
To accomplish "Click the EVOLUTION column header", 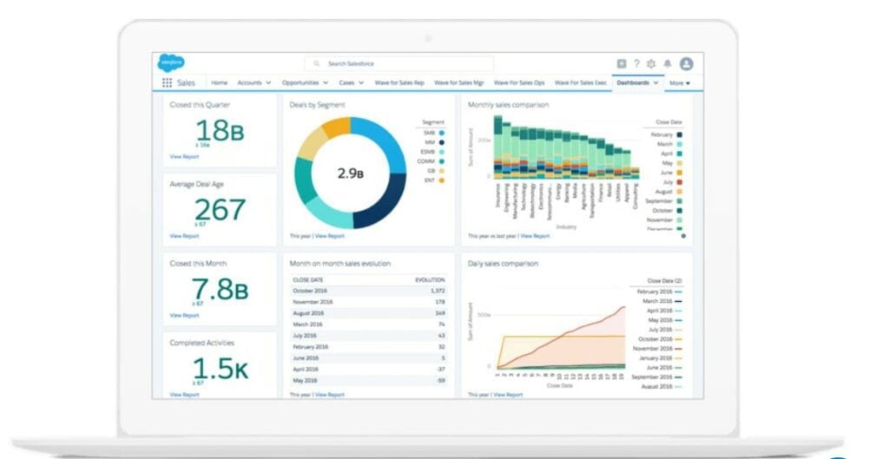I will click(x=430, y=280).
